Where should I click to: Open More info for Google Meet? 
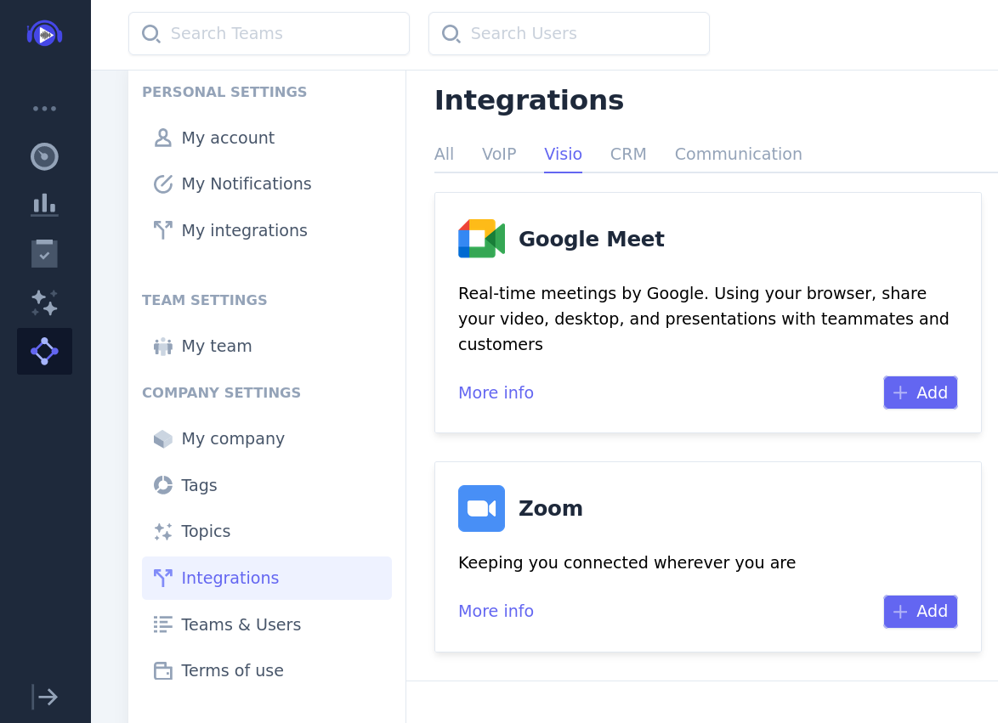[496, 393]
